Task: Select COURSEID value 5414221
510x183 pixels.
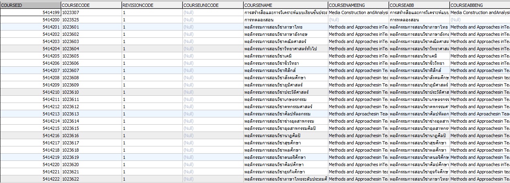Action: click(51, 172)
